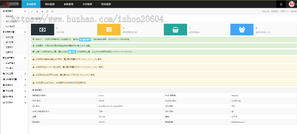This screenshot has height=134, width=297.
Task: Click the WeChat icon in sidebar
Action: click(x=4, y=73)
